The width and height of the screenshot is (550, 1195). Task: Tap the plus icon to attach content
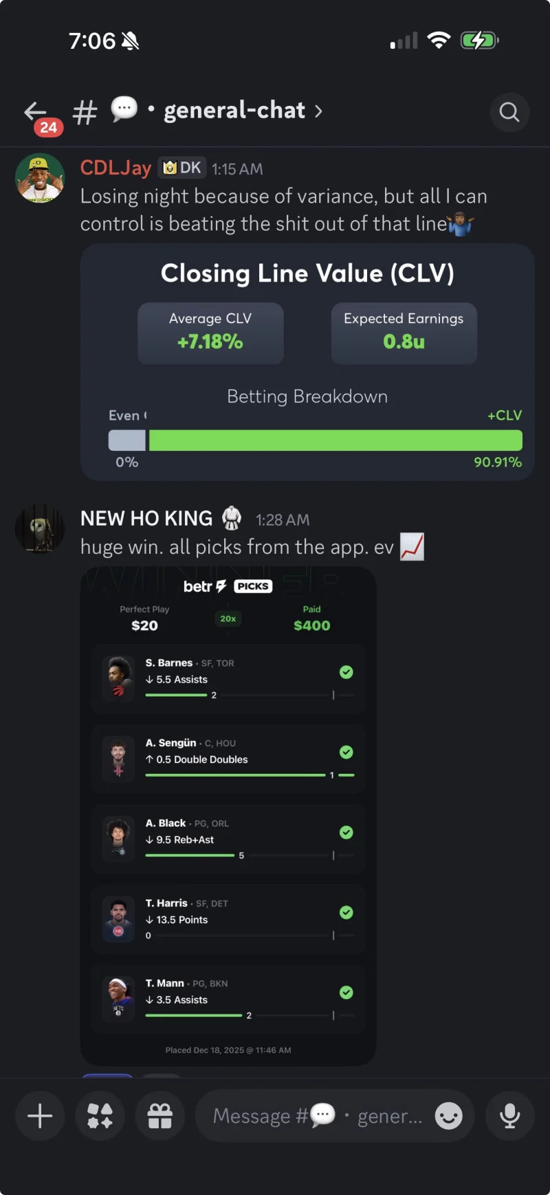point(40,1116)
